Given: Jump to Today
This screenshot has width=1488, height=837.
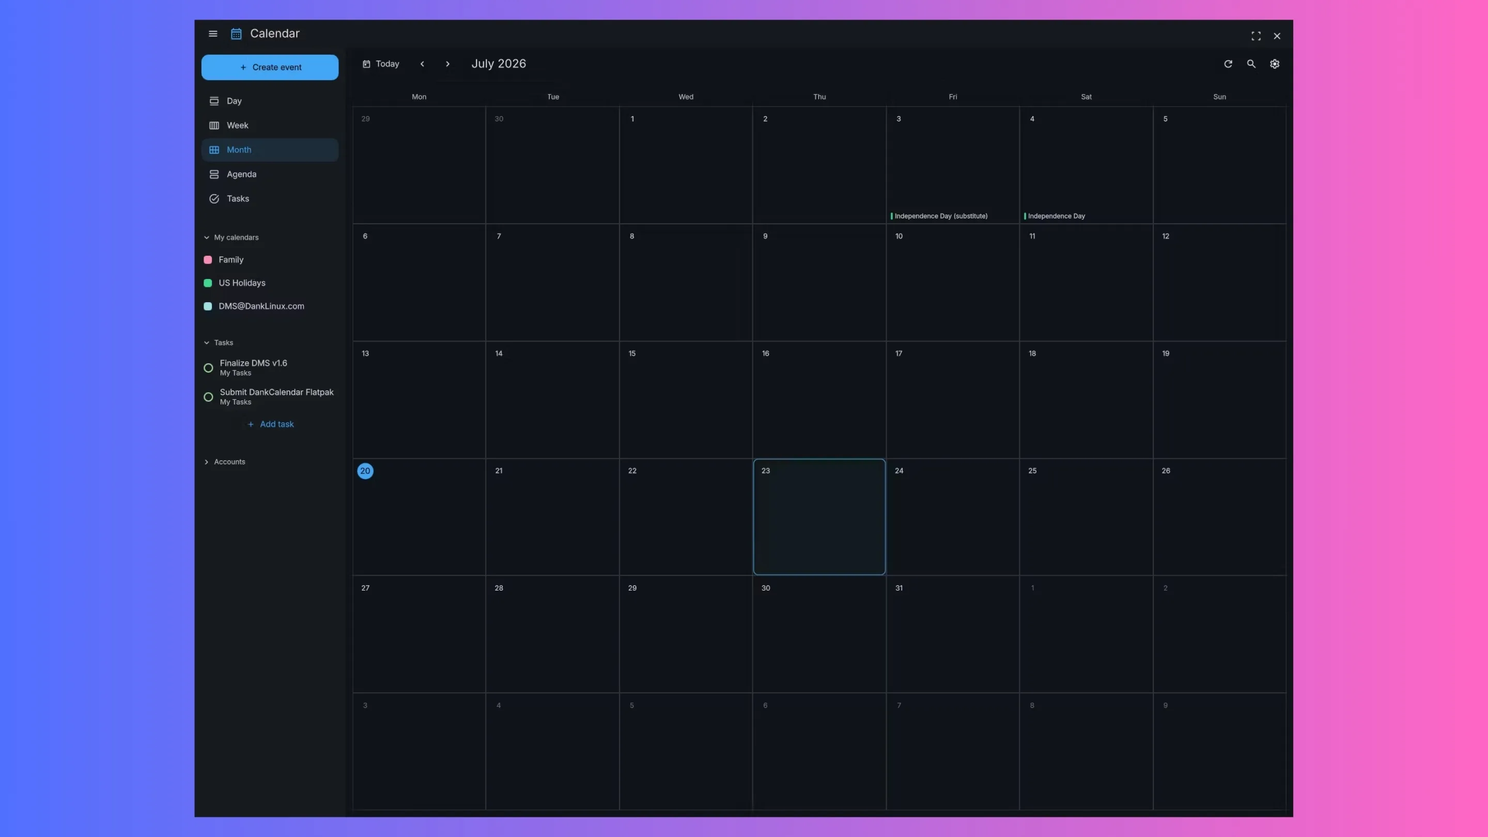Looking at the screenshot, I should (x=381, y=64).
